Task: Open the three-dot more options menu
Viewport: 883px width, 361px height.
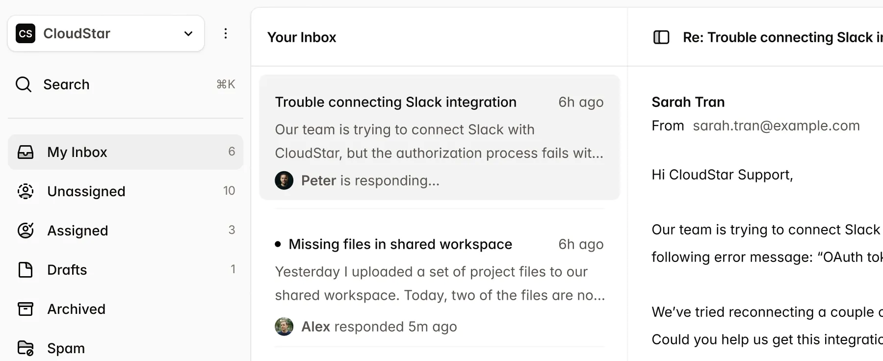Action: click(226, 33)
